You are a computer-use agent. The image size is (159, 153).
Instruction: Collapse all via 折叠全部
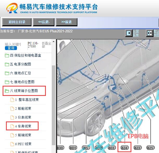tap(46, 45)
